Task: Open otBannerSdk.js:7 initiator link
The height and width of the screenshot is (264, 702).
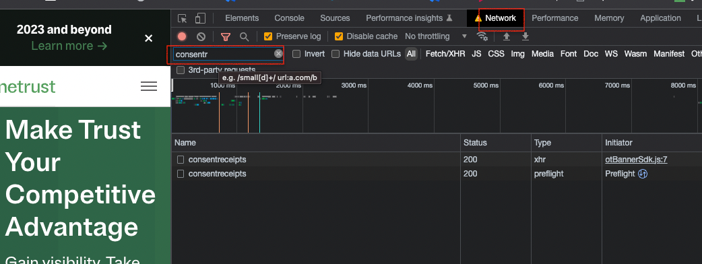Action: coord(636,160)
